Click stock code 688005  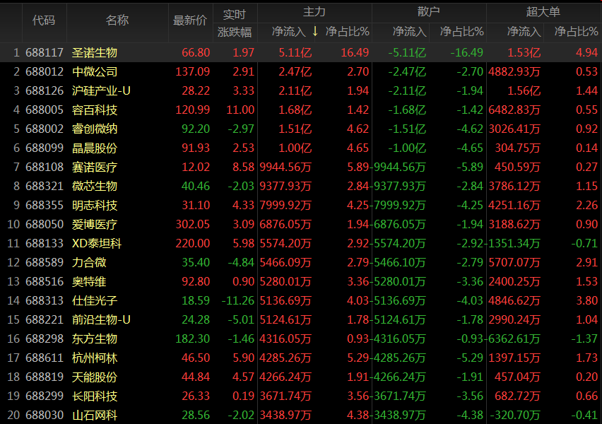pyautogui.click(x=45, y=110)
